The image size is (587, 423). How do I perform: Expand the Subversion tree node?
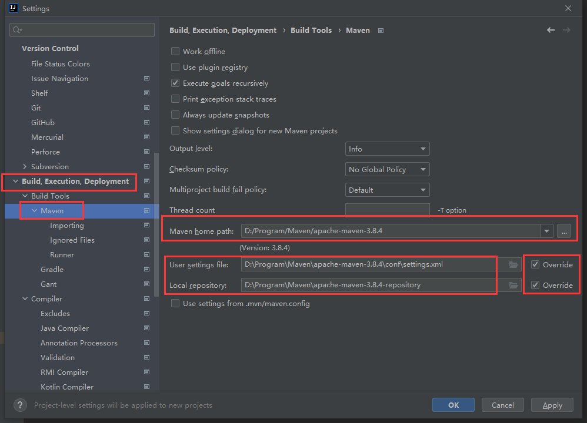coord(25,166)
